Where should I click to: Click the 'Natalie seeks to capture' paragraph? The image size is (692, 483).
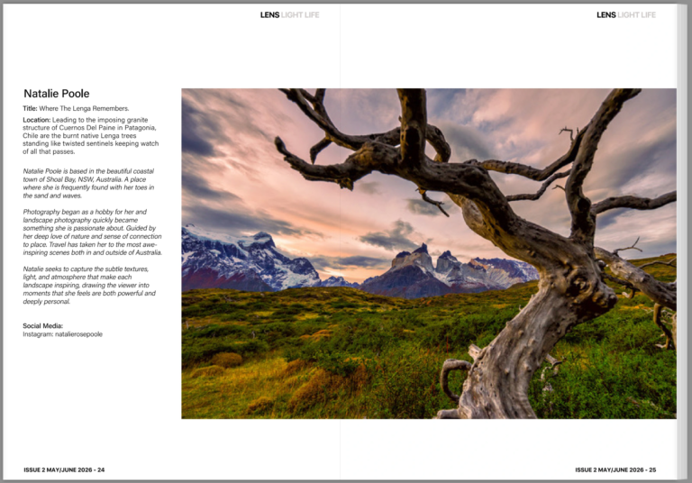(89, 286)
